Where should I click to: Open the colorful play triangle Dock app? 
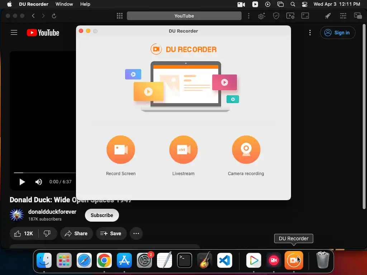[x=254, y=260]
